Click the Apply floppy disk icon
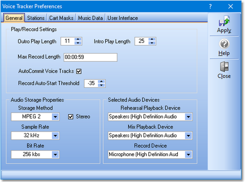 pyautogui.click(x=224, y=20)
